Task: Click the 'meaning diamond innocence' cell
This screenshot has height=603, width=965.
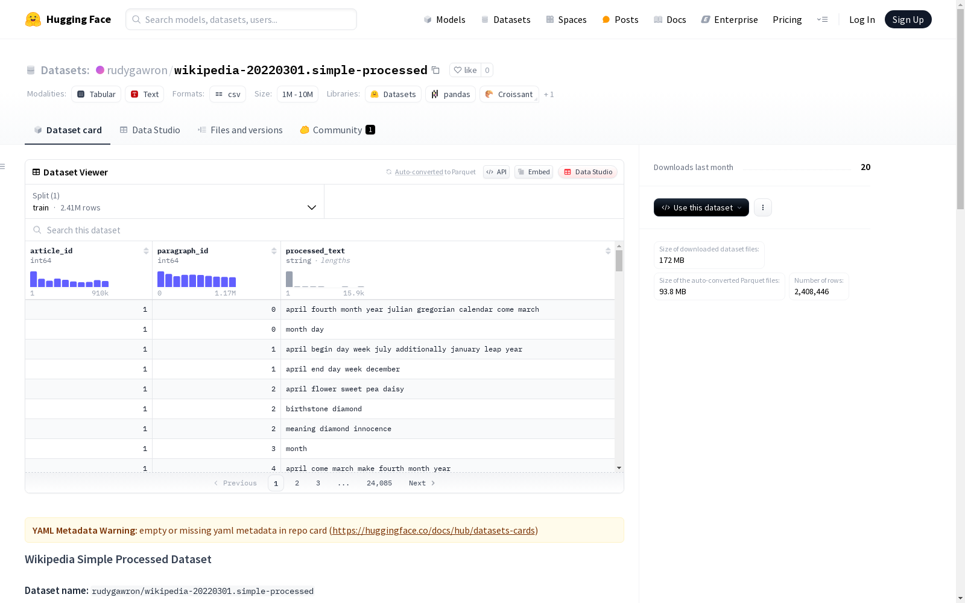Action: pos(448,429)
